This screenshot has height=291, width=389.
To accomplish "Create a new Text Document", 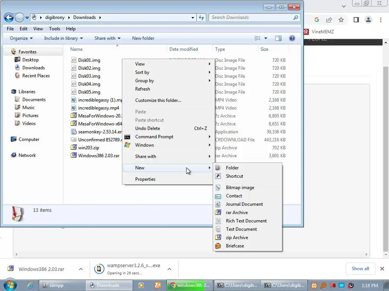I will pyautogui.click(x=248, y=229).
